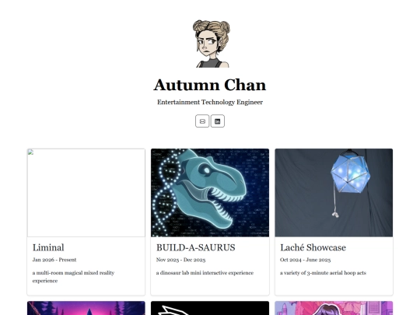Click the Liminal project title
Viewport: 420px width, 315px height.
48,247
